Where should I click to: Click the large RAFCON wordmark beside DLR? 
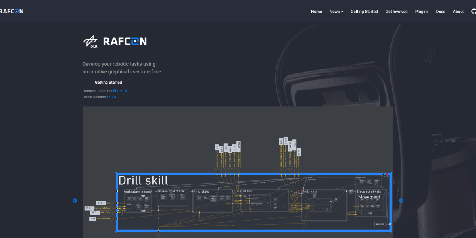(125, 41)
